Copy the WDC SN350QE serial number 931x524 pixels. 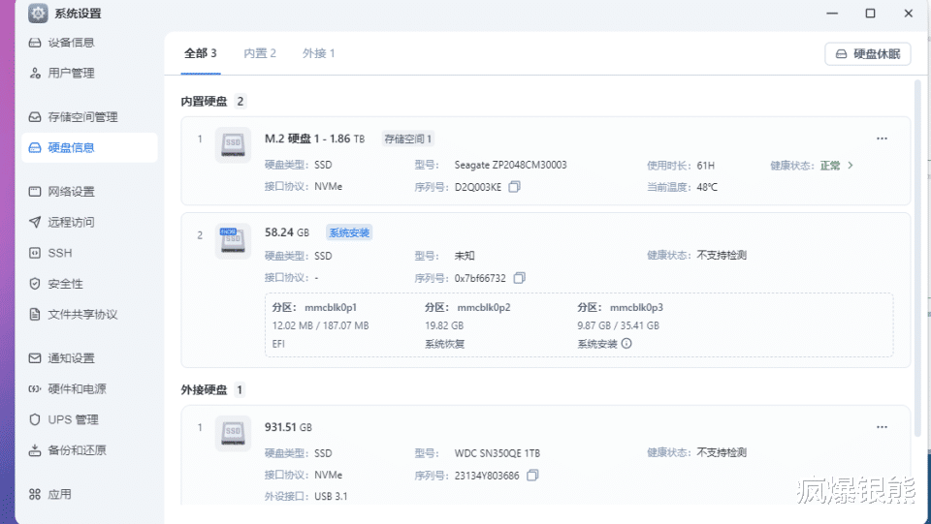[x=532, y=476]
